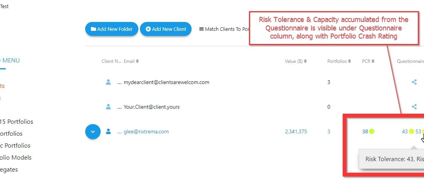Click PCR score 38 link
The image size is (424, 180).
(365, 131)
